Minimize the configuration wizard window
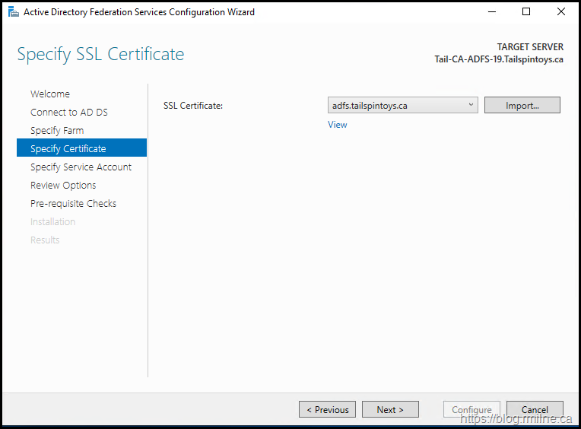This screenshot has width=581, height=429. (x=492, y=12)
